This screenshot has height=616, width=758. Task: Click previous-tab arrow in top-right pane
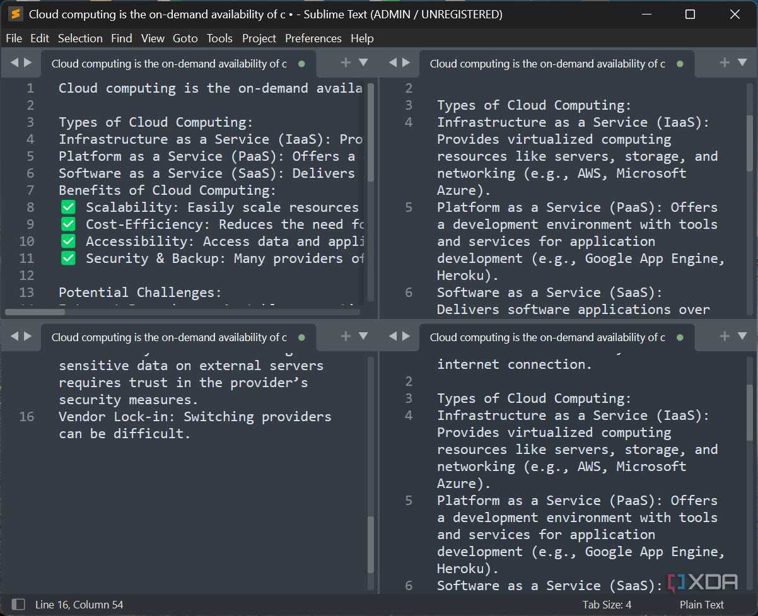coord(392,62)
